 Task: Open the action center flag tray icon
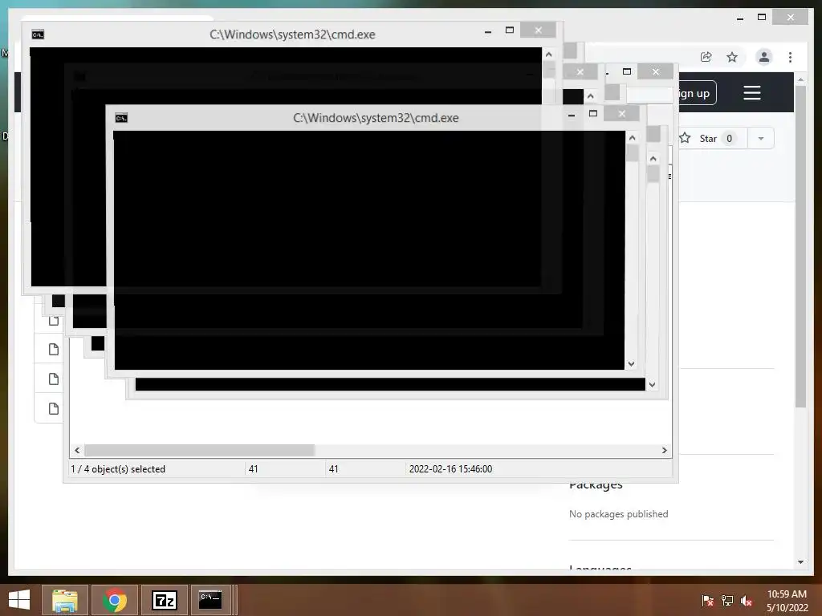(707, 600)
